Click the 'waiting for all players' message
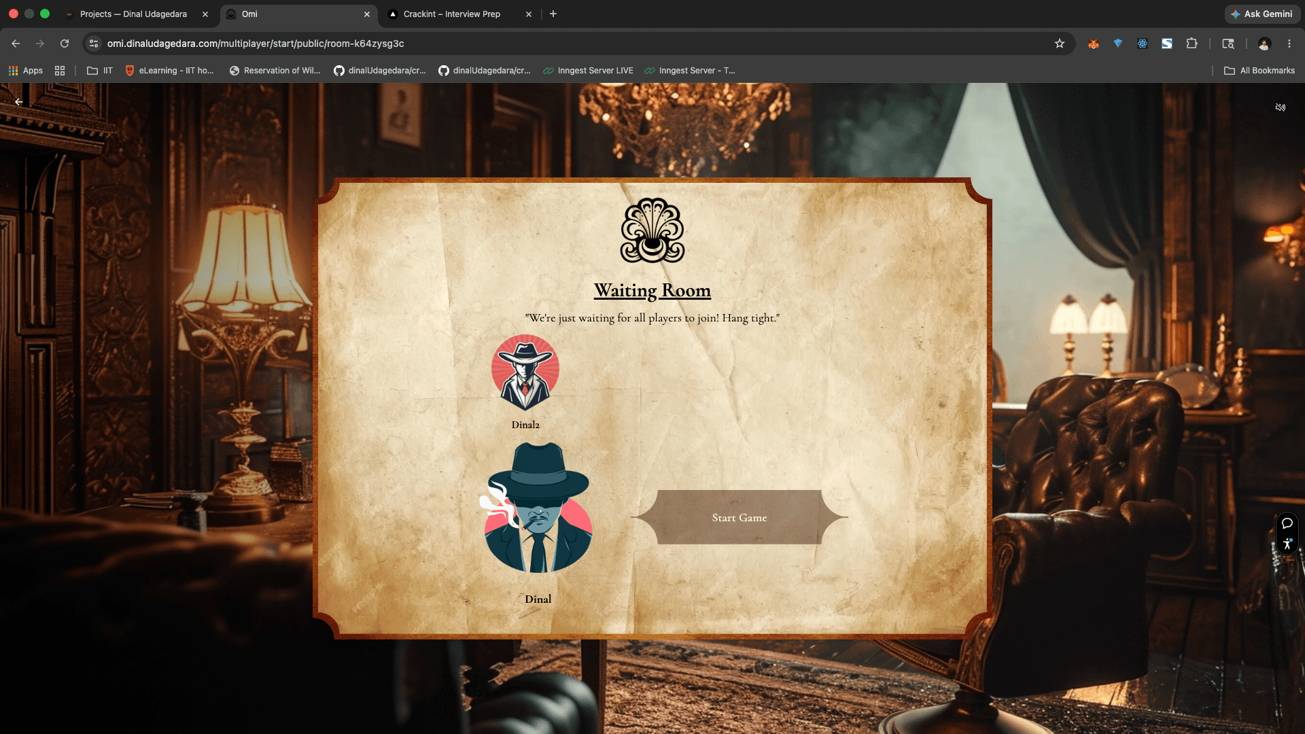 [652, 318]
